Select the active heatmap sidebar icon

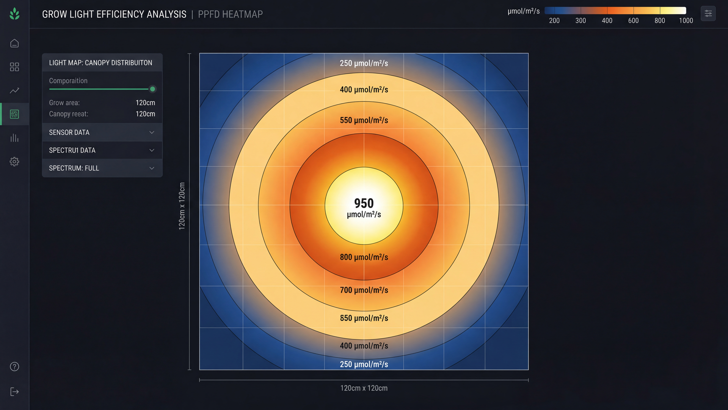pyautogui.click(x=14, y=114)
